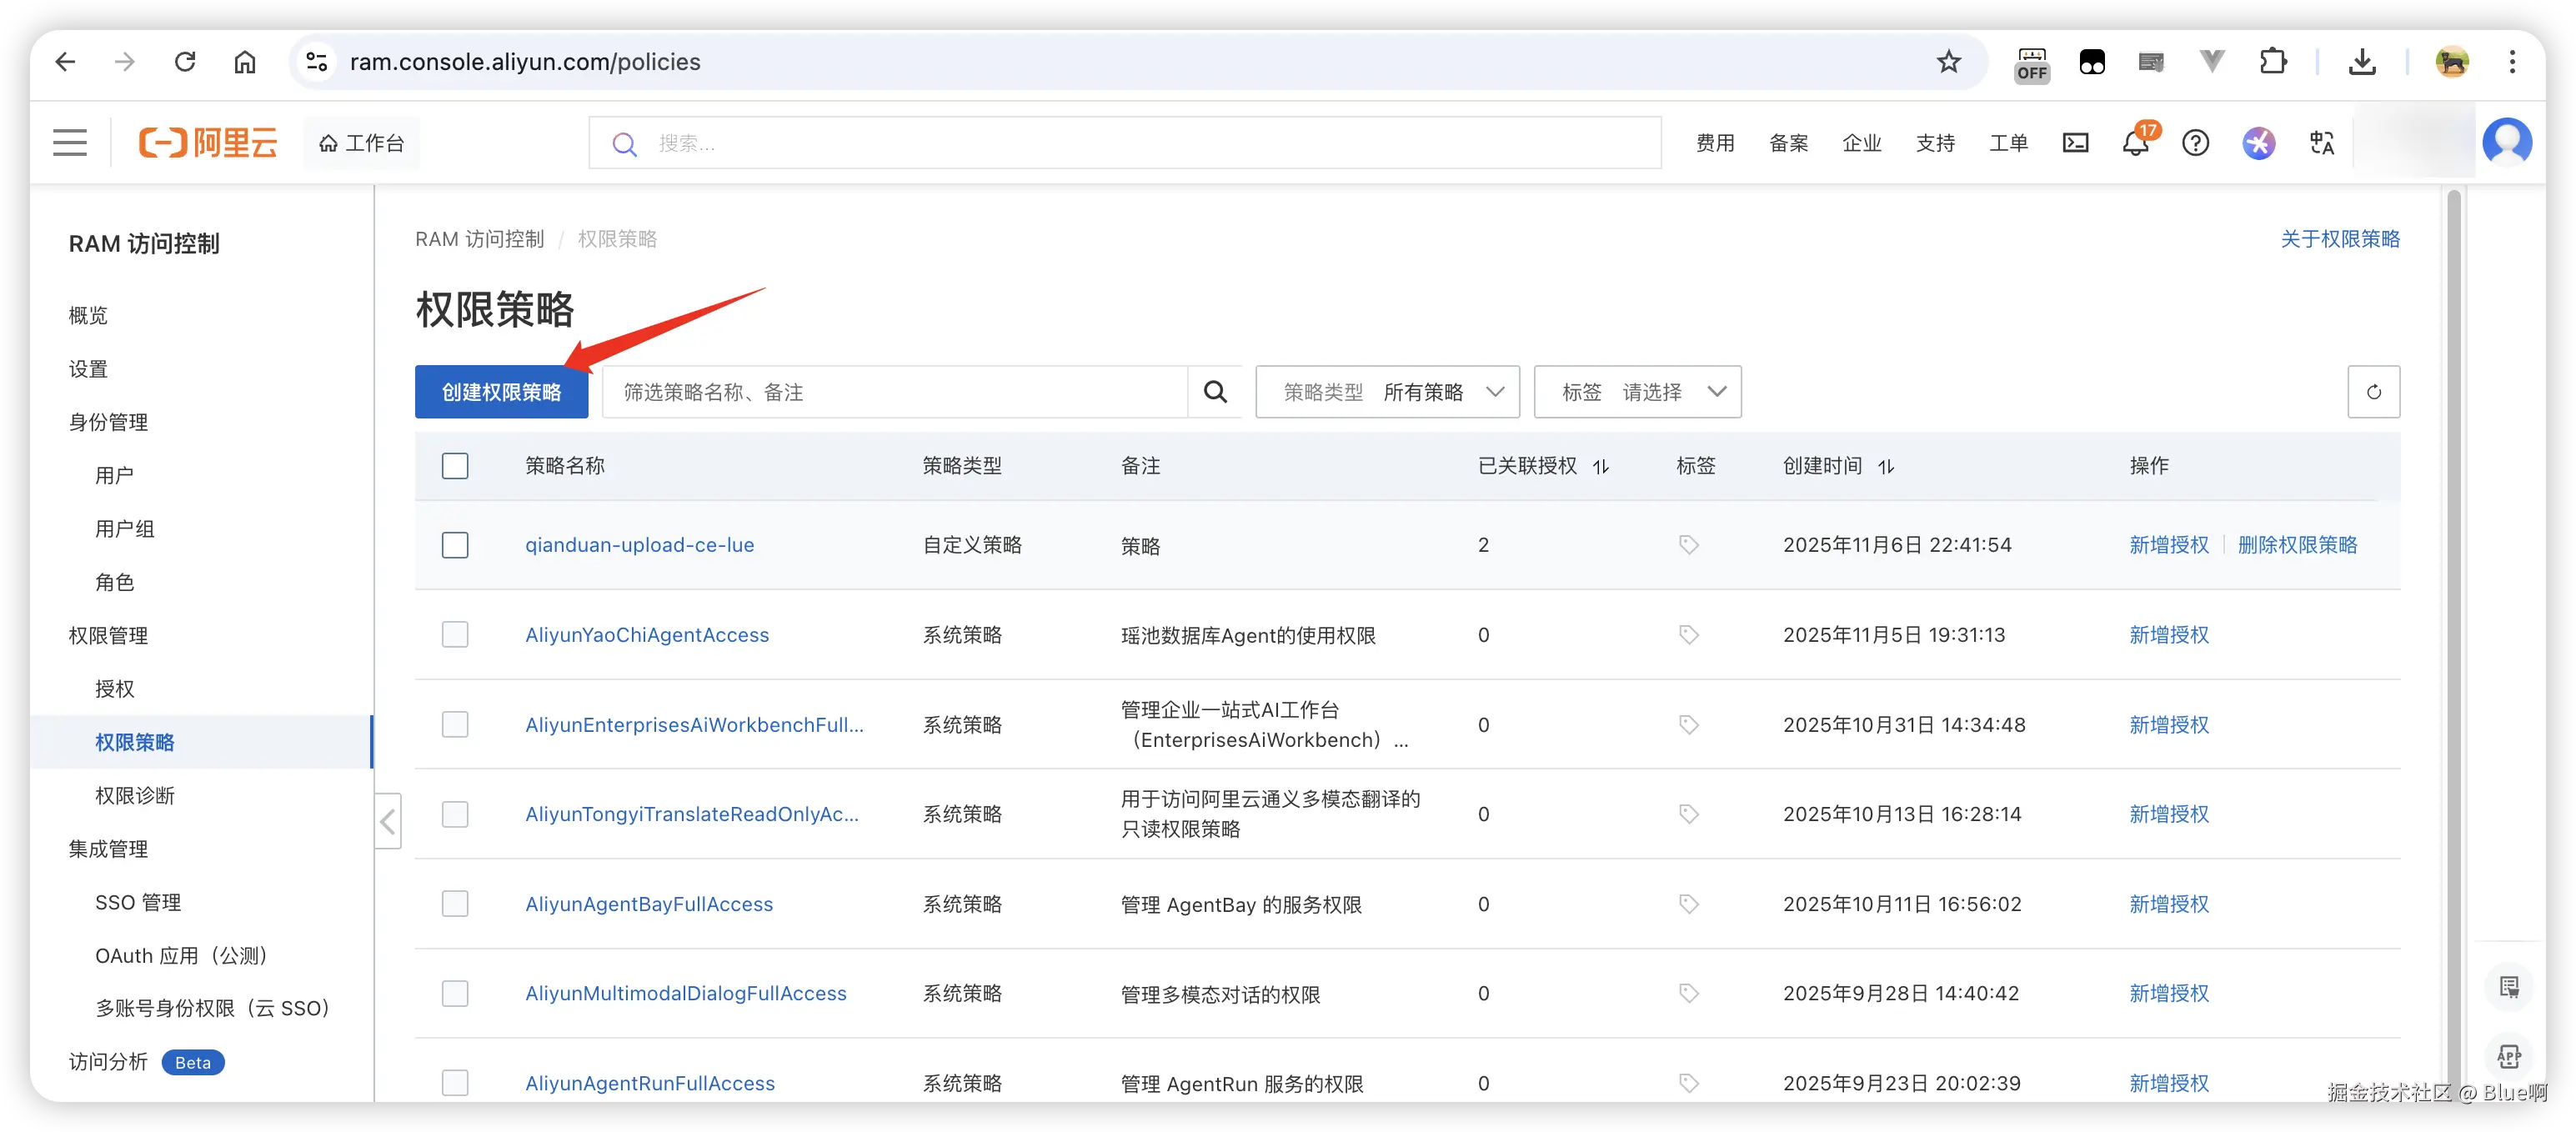The image size is (2576, 1132).
Task: Open 权限诊断 sidebar item
Action: coord(135,796)
